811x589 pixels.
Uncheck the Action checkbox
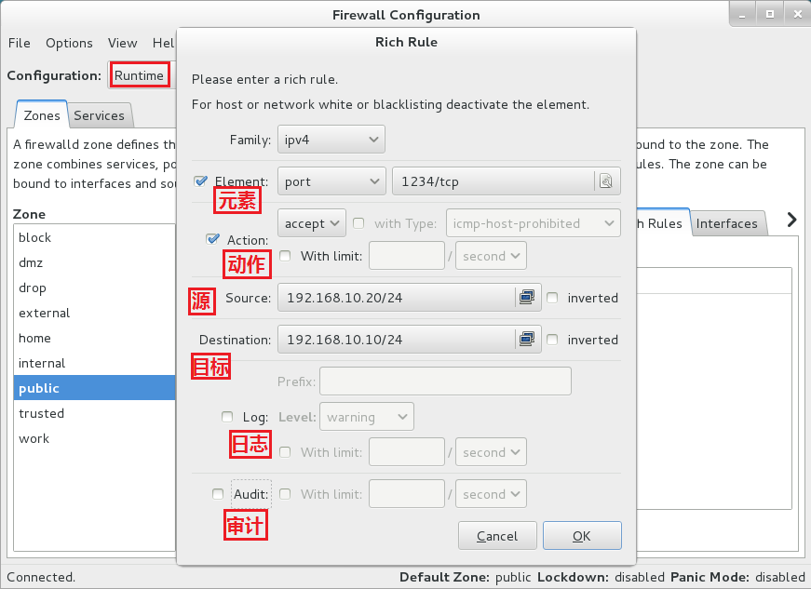[x=212, y=239]
